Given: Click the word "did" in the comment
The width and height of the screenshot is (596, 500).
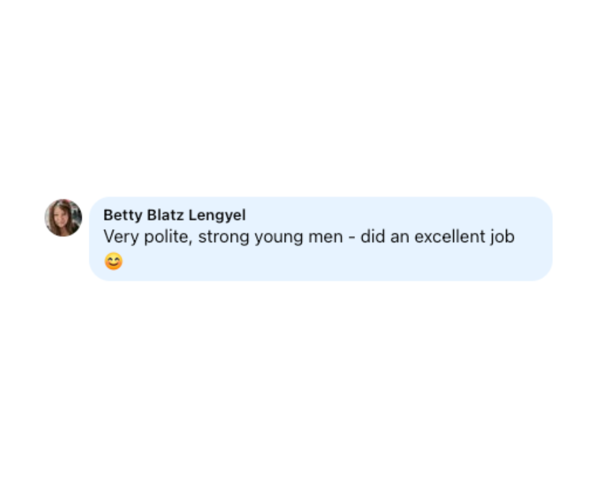Looking at the screenshot, I should (373, 237).
